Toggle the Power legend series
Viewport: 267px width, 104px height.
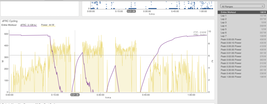click(48, 25)
